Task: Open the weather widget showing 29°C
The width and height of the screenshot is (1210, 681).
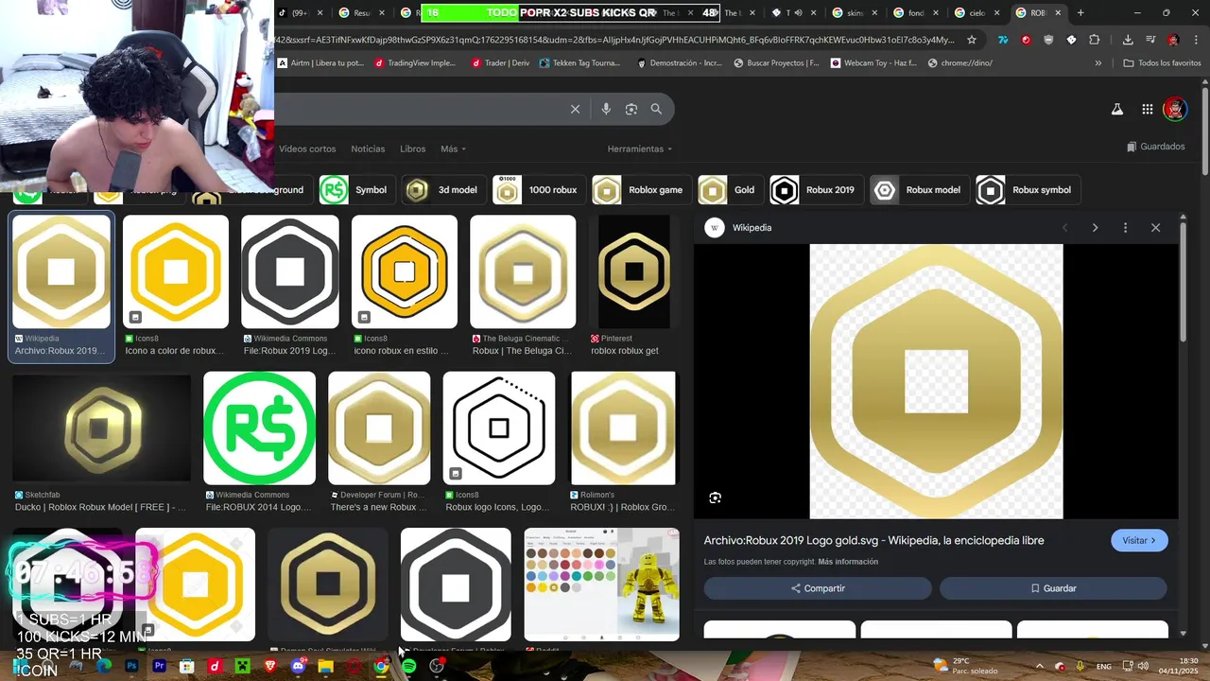Action: (966, 666)
